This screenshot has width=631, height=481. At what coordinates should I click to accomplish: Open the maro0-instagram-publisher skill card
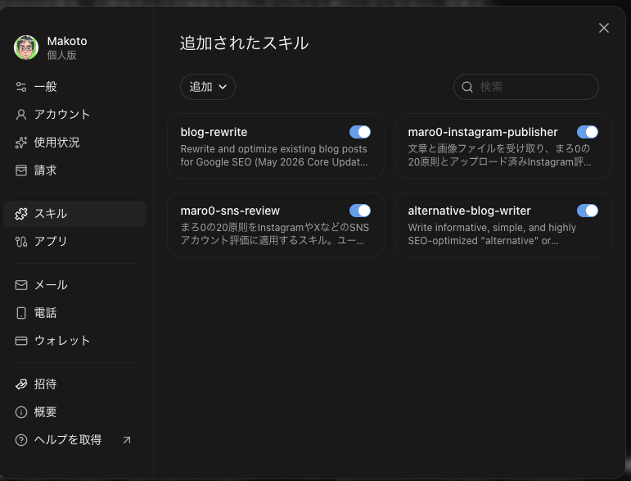(503, 146)
